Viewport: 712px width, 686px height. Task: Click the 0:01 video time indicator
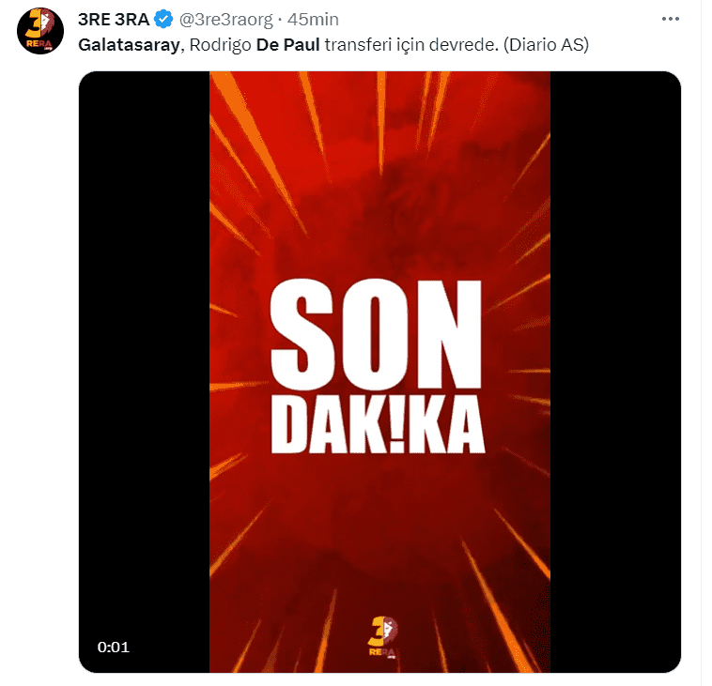113,648
